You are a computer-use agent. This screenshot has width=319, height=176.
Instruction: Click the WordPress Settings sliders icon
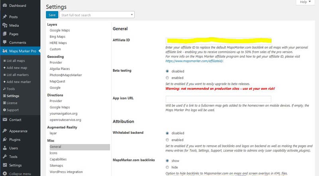(5, 165)
